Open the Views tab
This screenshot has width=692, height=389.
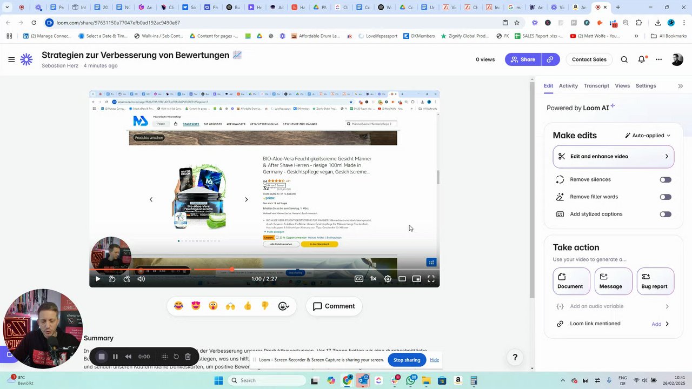point(622,86)
